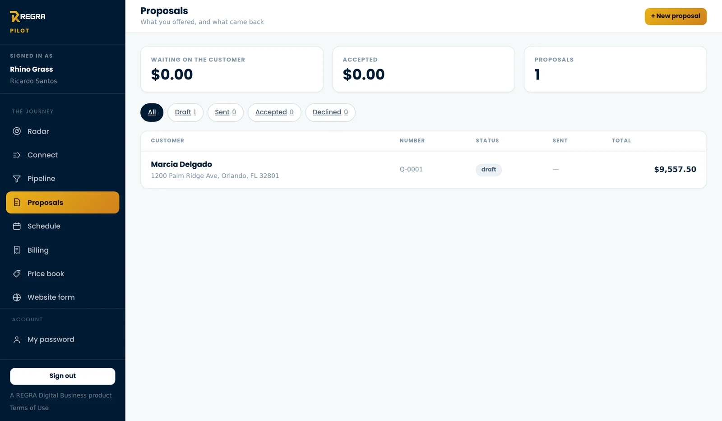
Task: Click the Website form globe icon
Action: [17, 297]
